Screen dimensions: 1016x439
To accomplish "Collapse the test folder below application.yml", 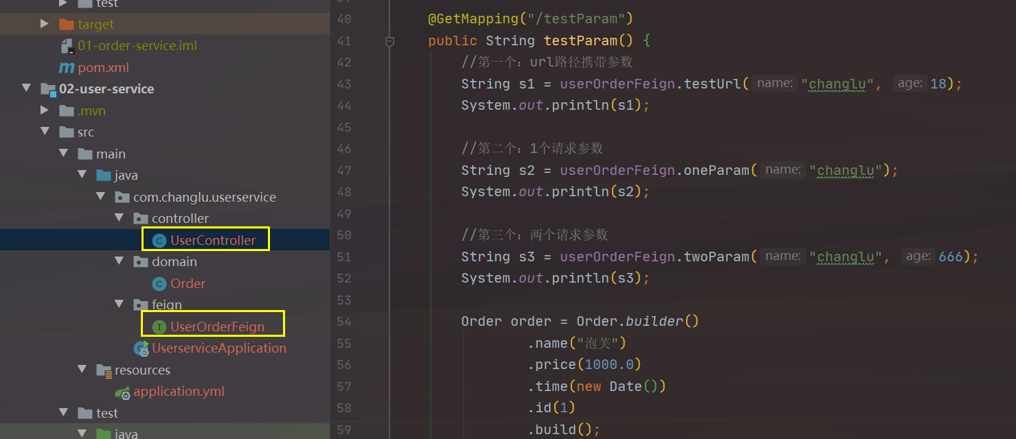I will [x=63, y=413].
